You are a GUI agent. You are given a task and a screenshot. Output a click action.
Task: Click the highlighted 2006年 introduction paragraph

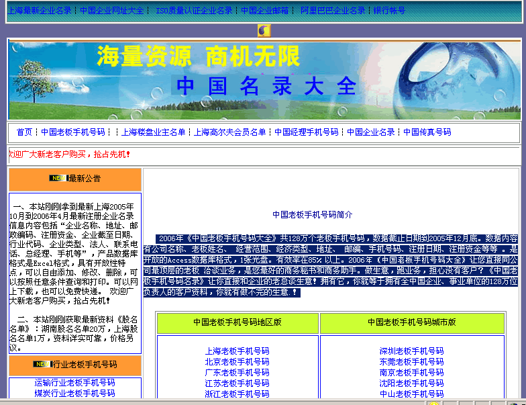(331, 265)
